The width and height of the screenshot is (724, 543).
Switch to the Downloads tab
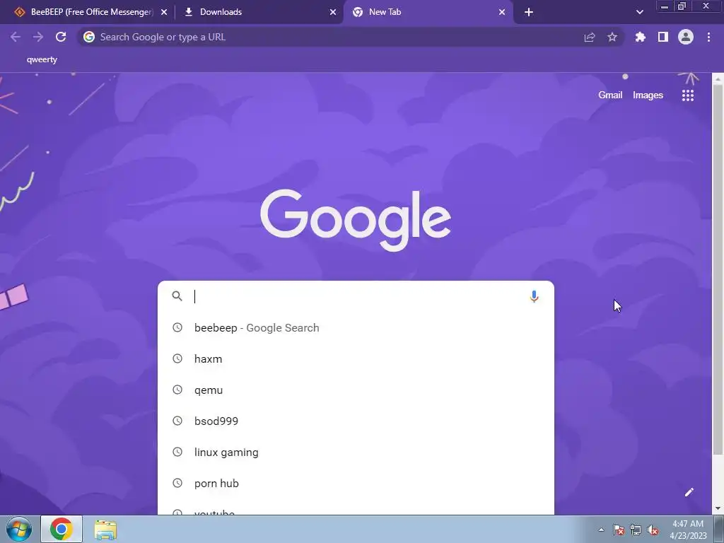click(x=259, y=12)
